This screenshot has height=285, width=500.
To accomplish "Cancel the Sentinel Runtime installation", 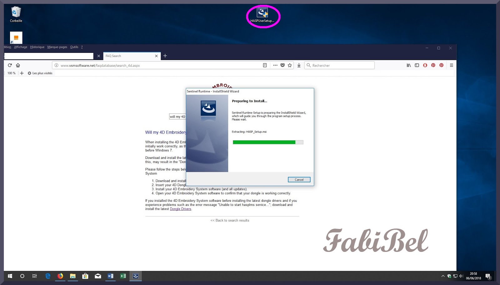I will pos(299,179).
